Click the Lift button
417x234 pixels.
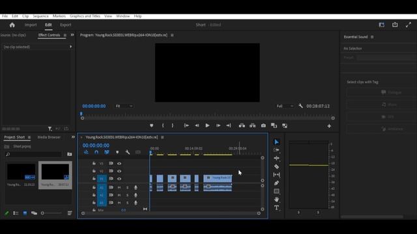tap(242, 125)
